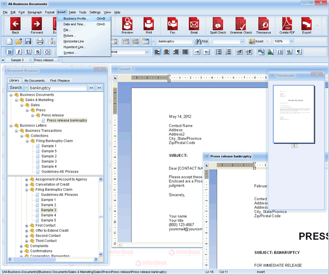Expand the First Contact folder
Image resolution: width=329 pixels, height=275 pixels.
tap(27, 226)
